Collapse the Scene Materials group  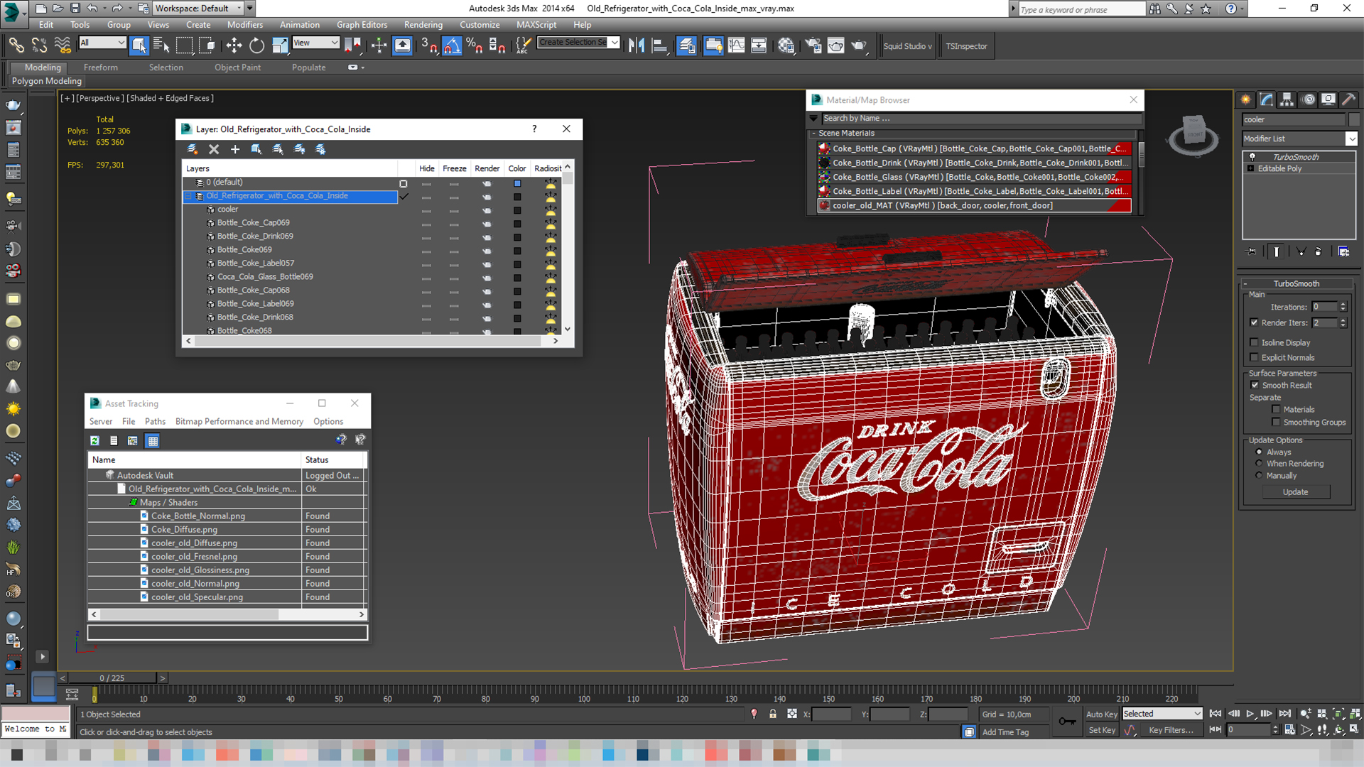[x=813, y=134]
